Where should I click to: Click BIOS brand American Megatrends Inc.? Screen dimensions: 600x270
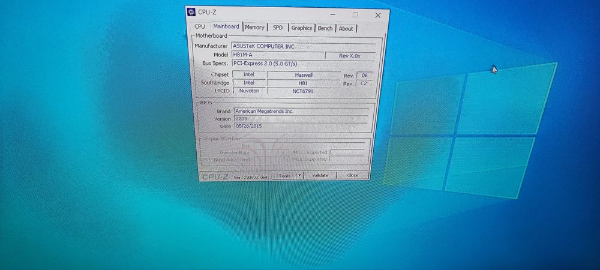pos(302,111)
